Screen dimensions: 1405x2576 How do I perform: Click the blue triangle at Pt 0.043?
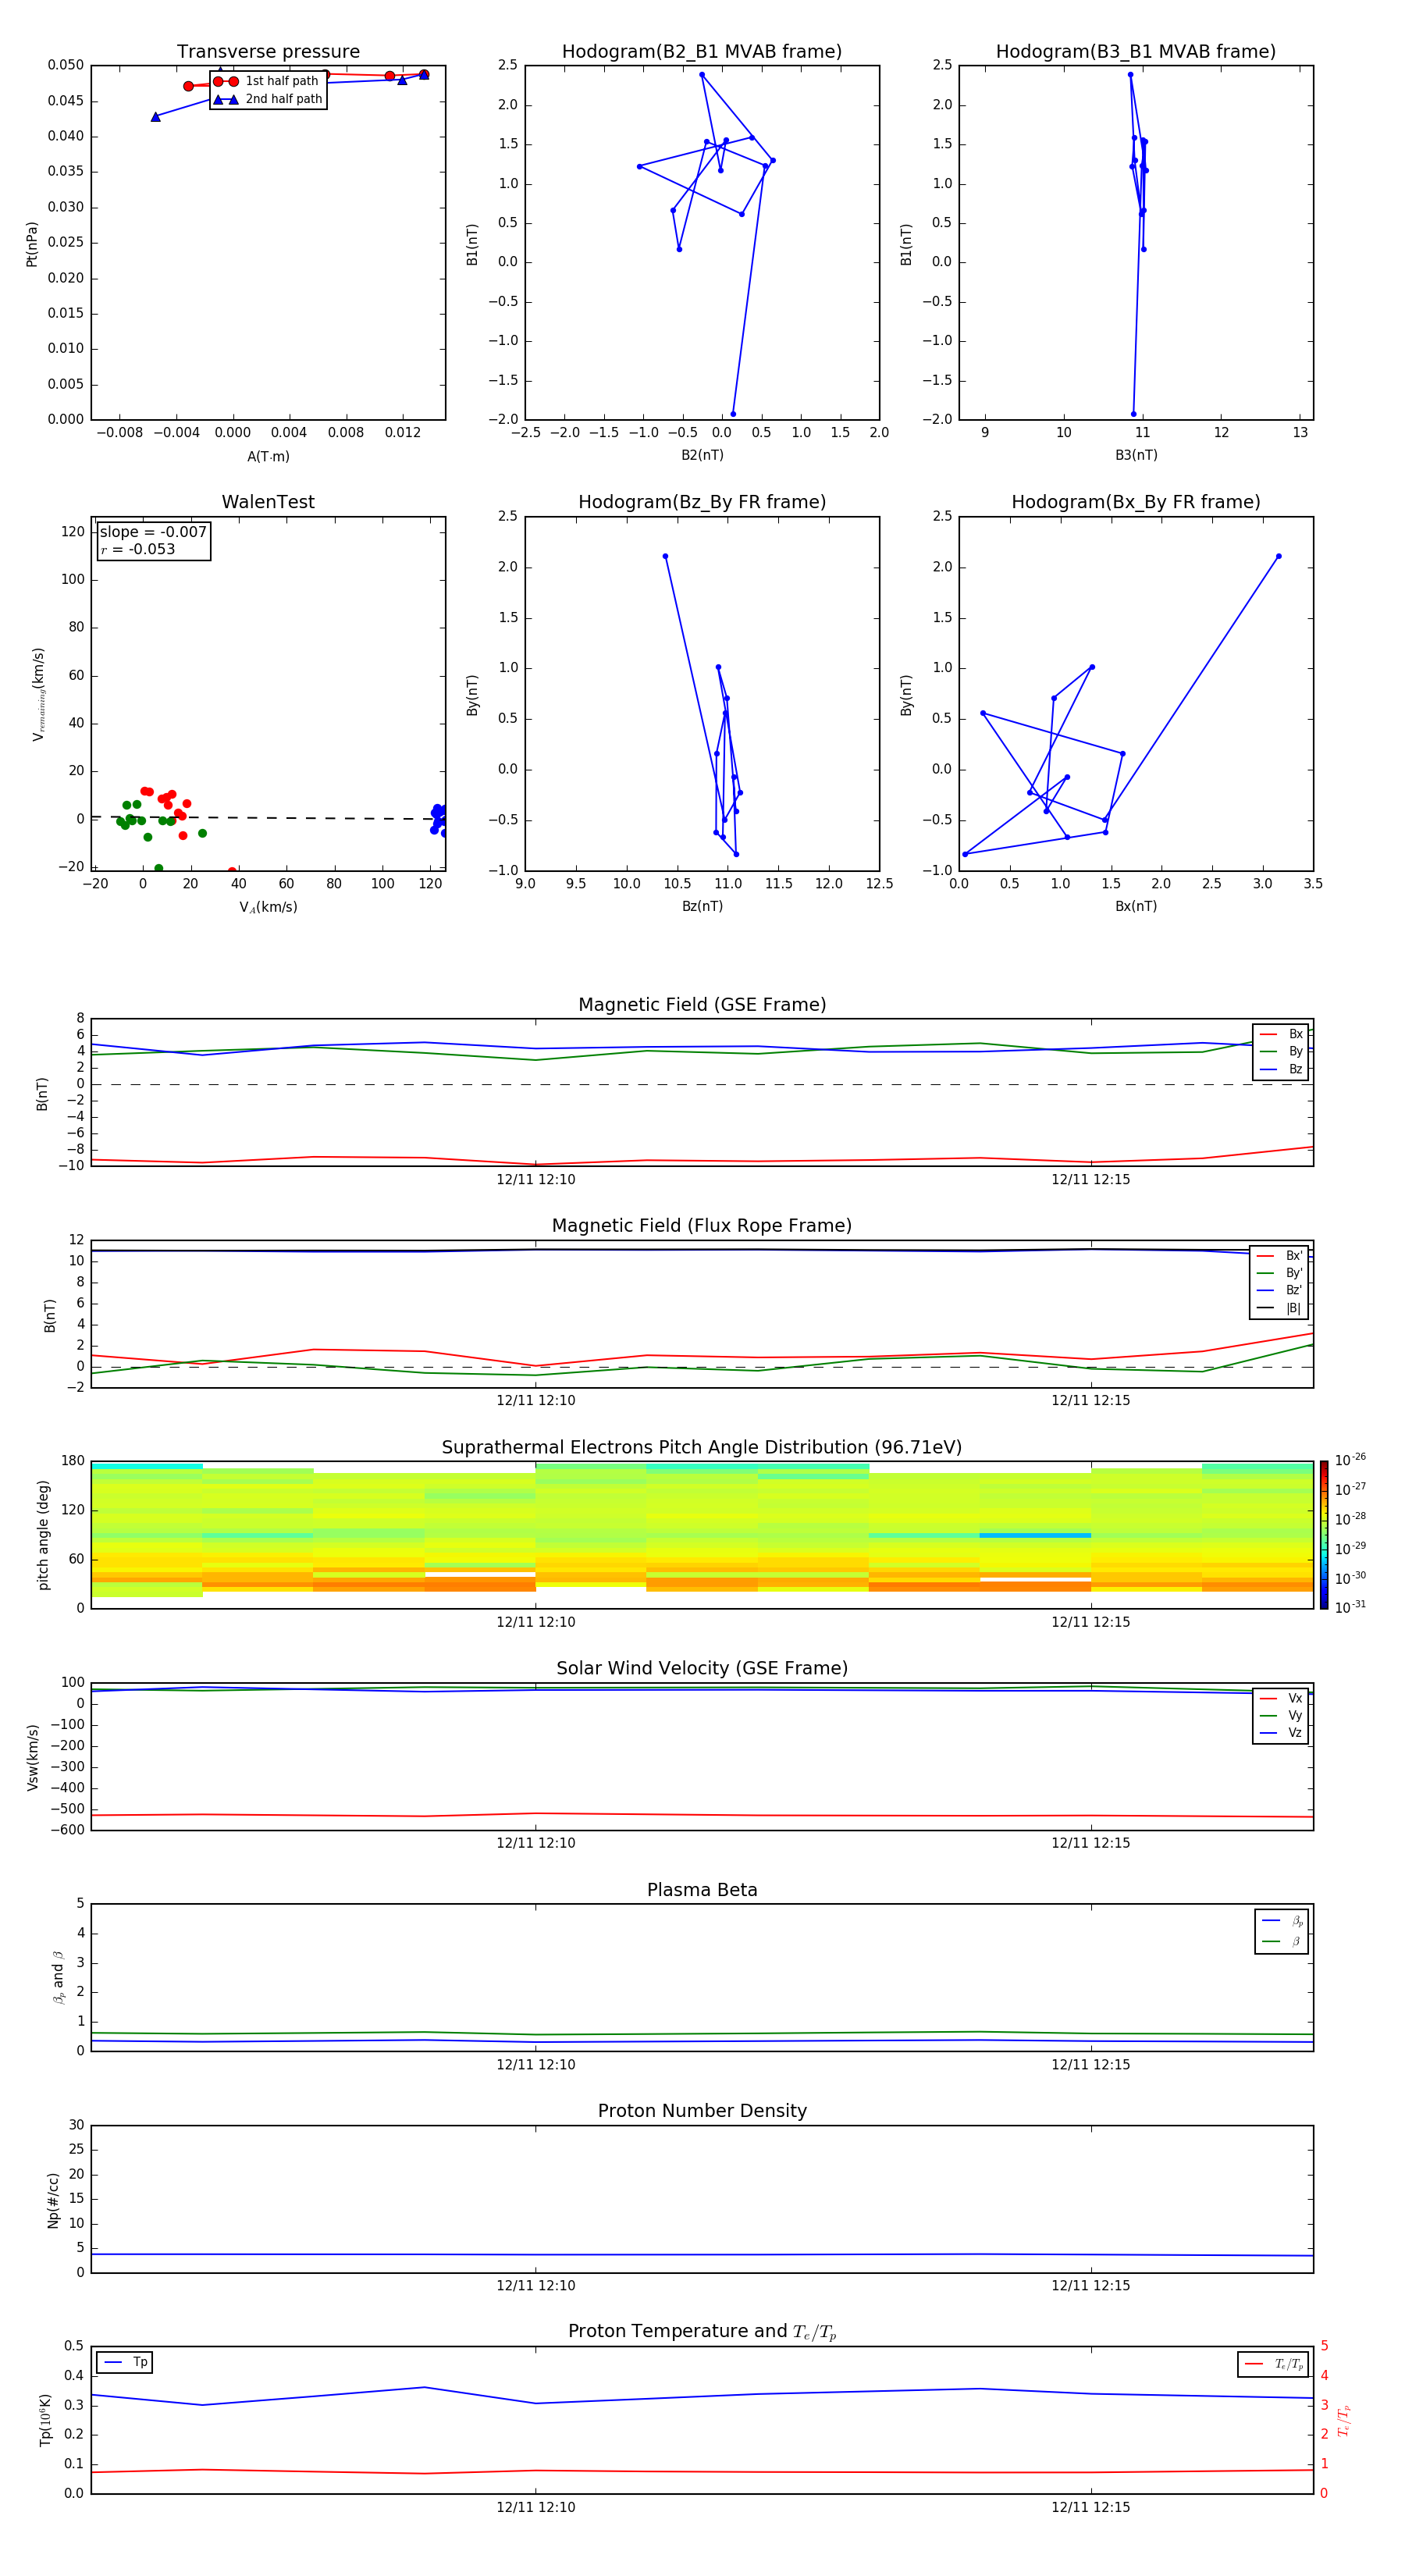pyautogui.click(x=155, y=117)
